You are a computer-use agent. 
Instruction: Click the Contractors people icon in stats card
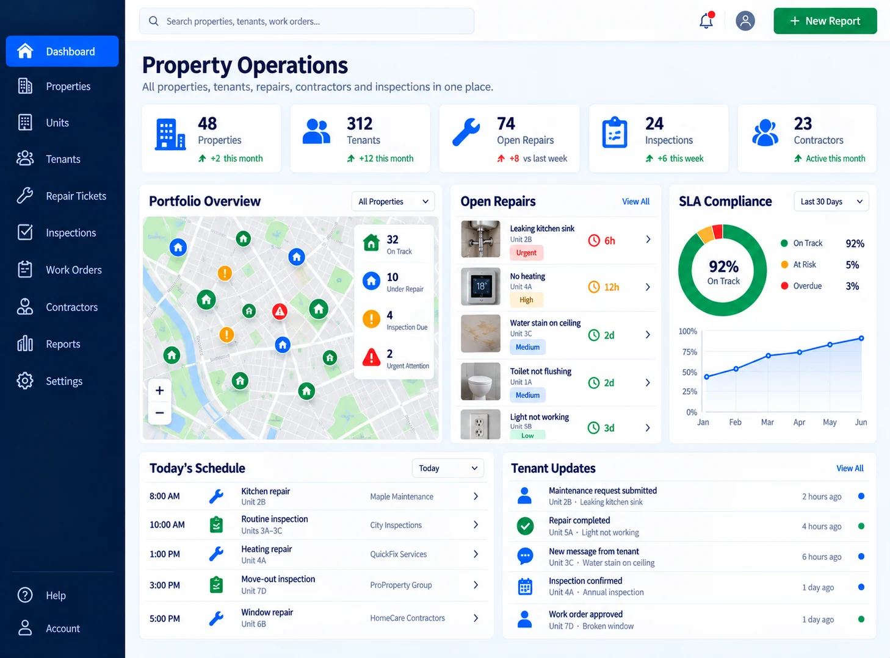click(765, 132)
